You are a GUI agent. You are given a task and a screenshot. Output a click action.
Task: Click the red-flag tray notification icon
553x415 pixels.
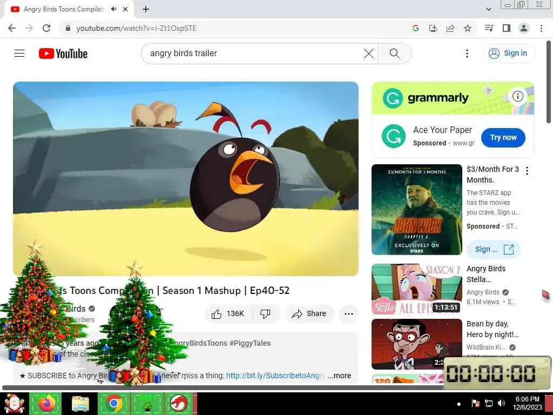pyautogui.click(x=475, y=403)
